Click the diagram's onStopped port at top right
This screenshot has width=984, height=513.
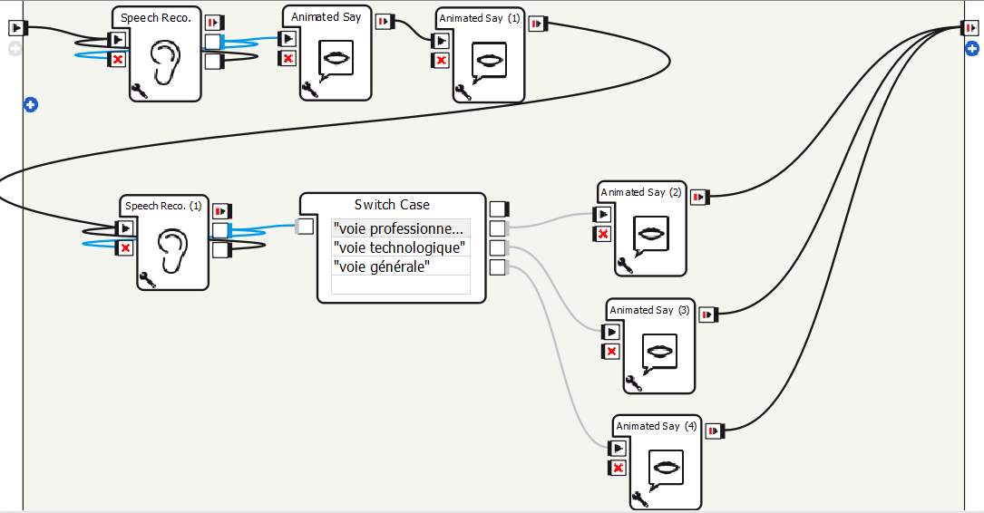(x=970, y=29)
